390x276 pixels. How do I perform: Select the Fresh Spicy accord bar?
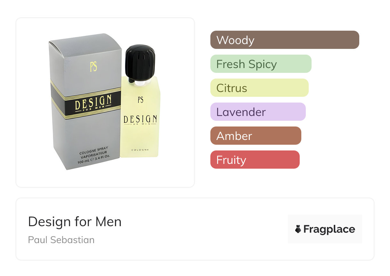(x=261, y=64)
